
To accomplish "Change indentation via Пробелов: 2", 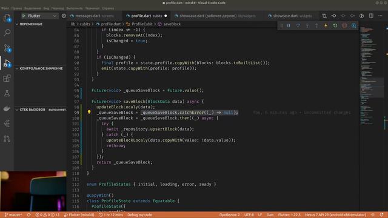I will point(229,215).
